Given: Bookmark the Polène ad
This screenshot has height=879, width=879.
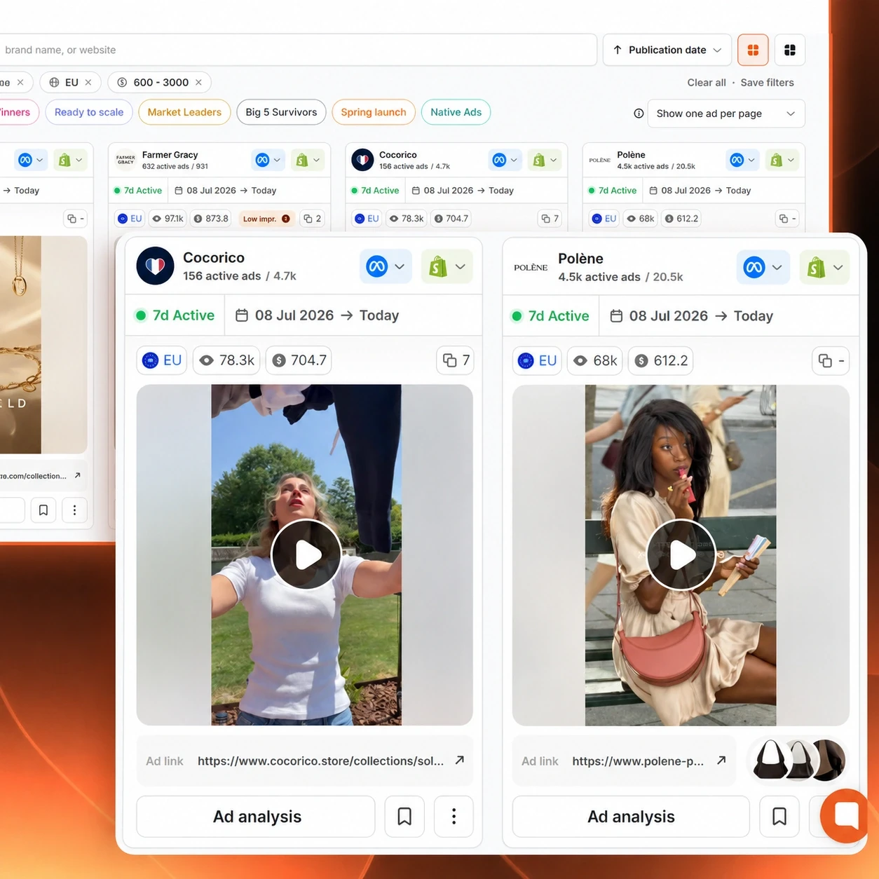Looking at the screenshot, I should tap(779, 817).
